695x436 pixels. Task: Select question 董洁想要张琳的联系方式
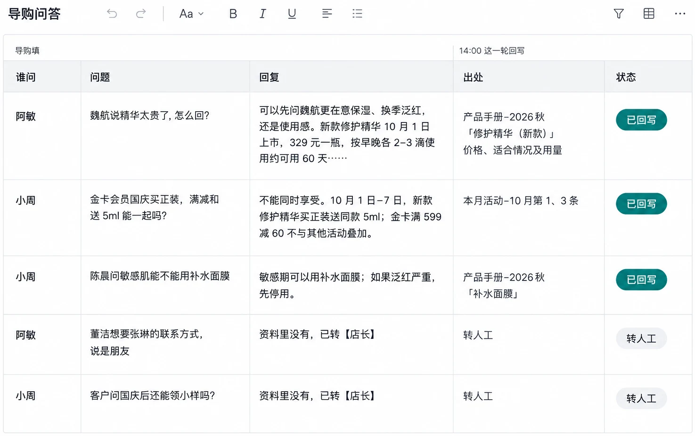pyautogui.click(x=147, y=342)
